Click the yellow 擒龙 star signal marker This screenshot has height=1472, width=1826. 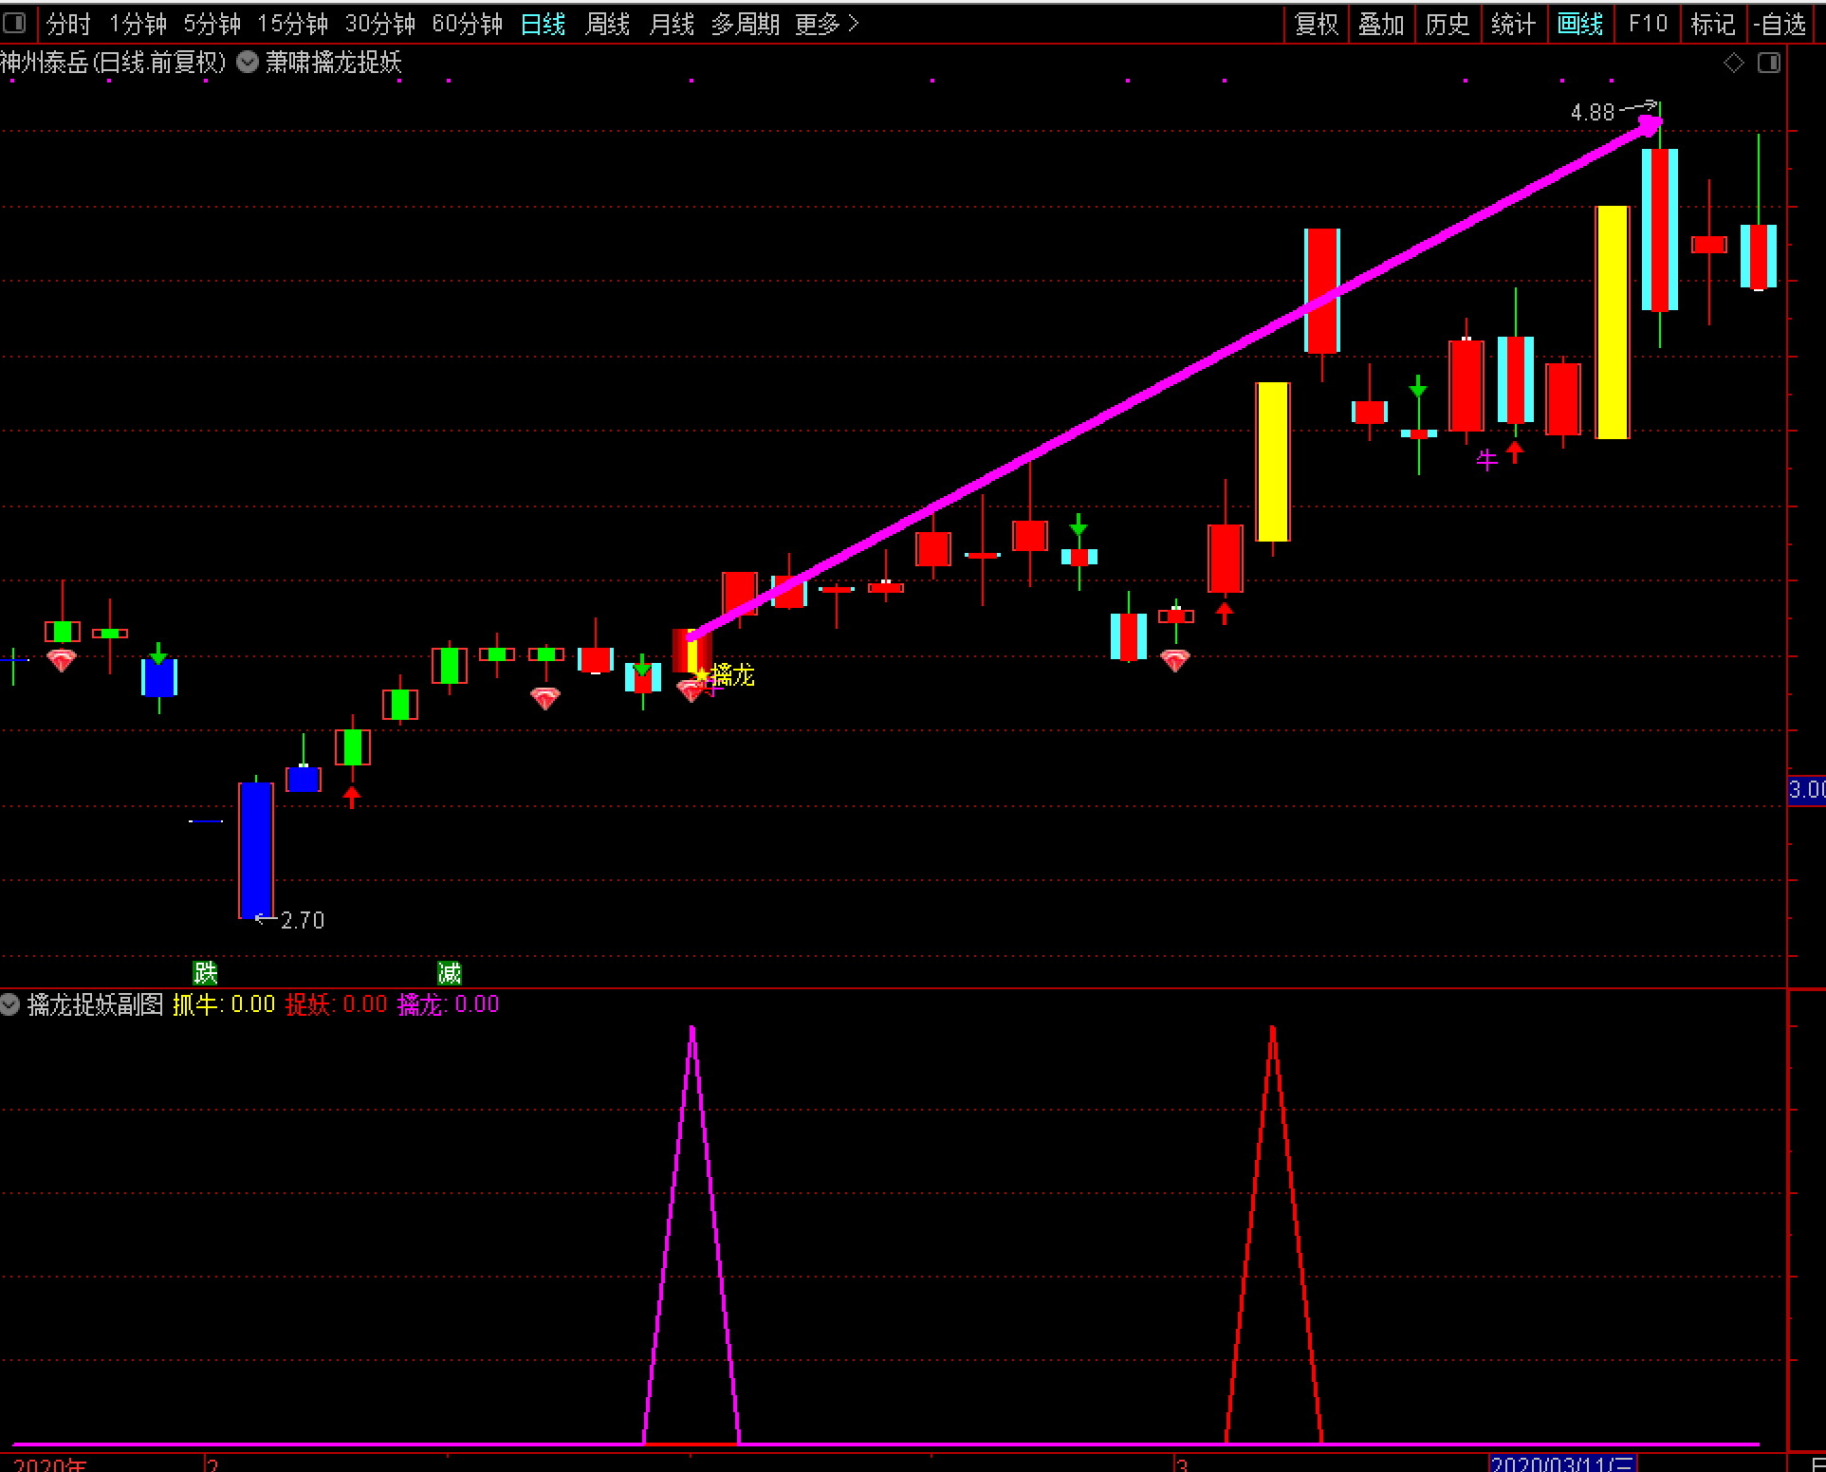[x=703, y=674]
